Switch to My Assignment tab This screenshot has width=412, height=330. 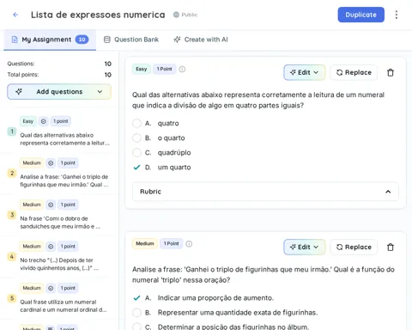[50, 40]
